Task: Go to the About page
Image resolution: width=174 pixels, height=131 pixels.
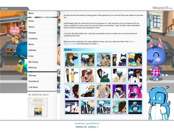Action: pyautogui.click(x=42, y=27)
